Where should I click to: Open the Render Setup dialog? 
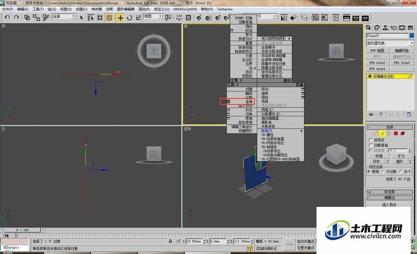point(347,18)
